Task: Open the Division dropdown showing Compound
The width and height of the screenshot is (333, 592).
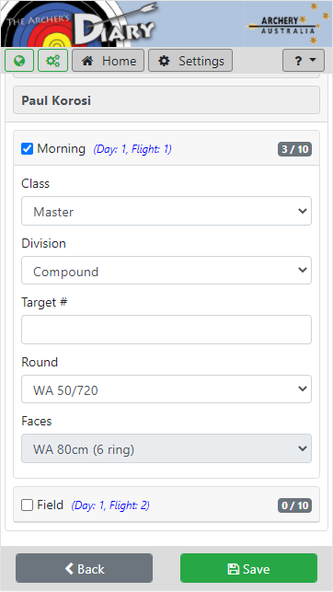Action: coord(166,271)
